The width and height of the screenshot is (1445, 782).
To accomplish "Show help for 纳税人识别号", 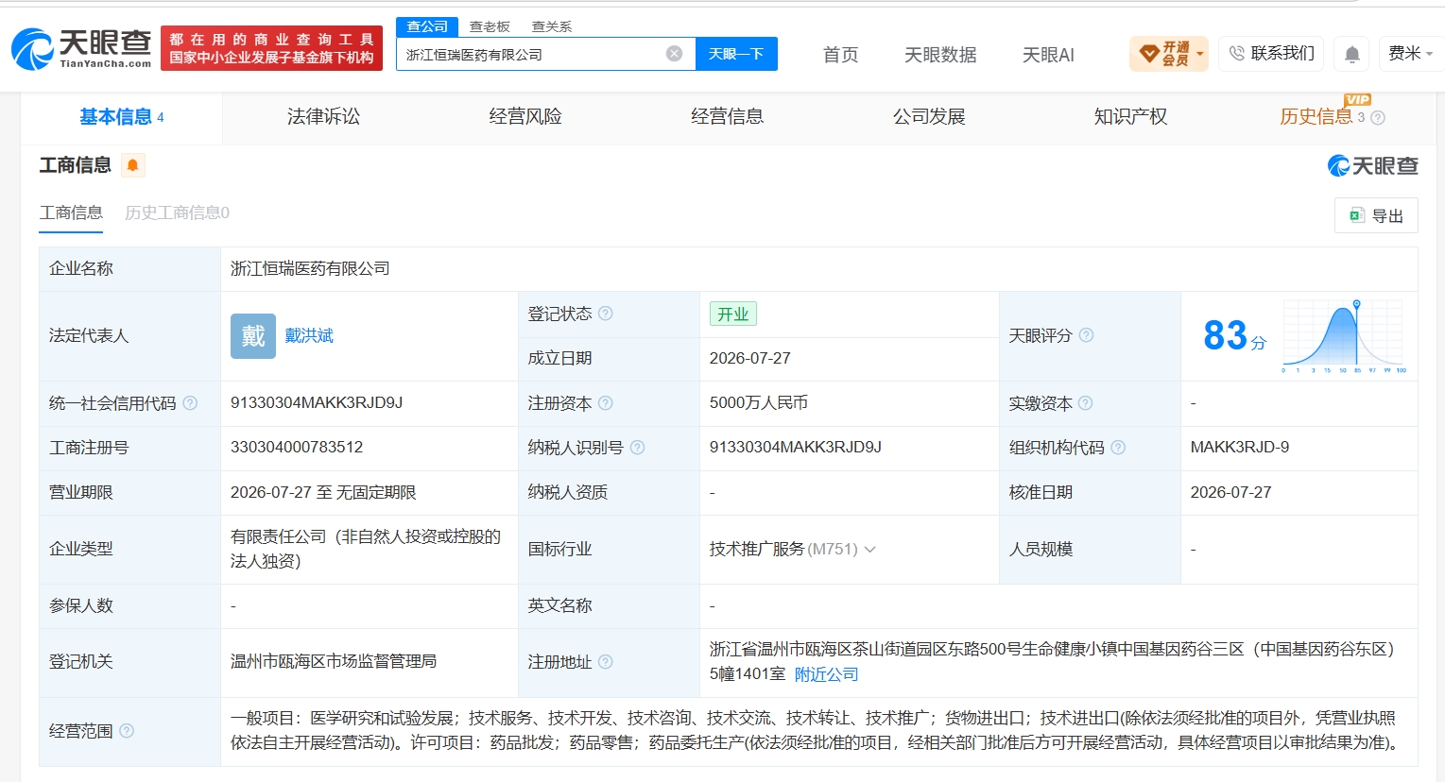I will tap(637, 448).
